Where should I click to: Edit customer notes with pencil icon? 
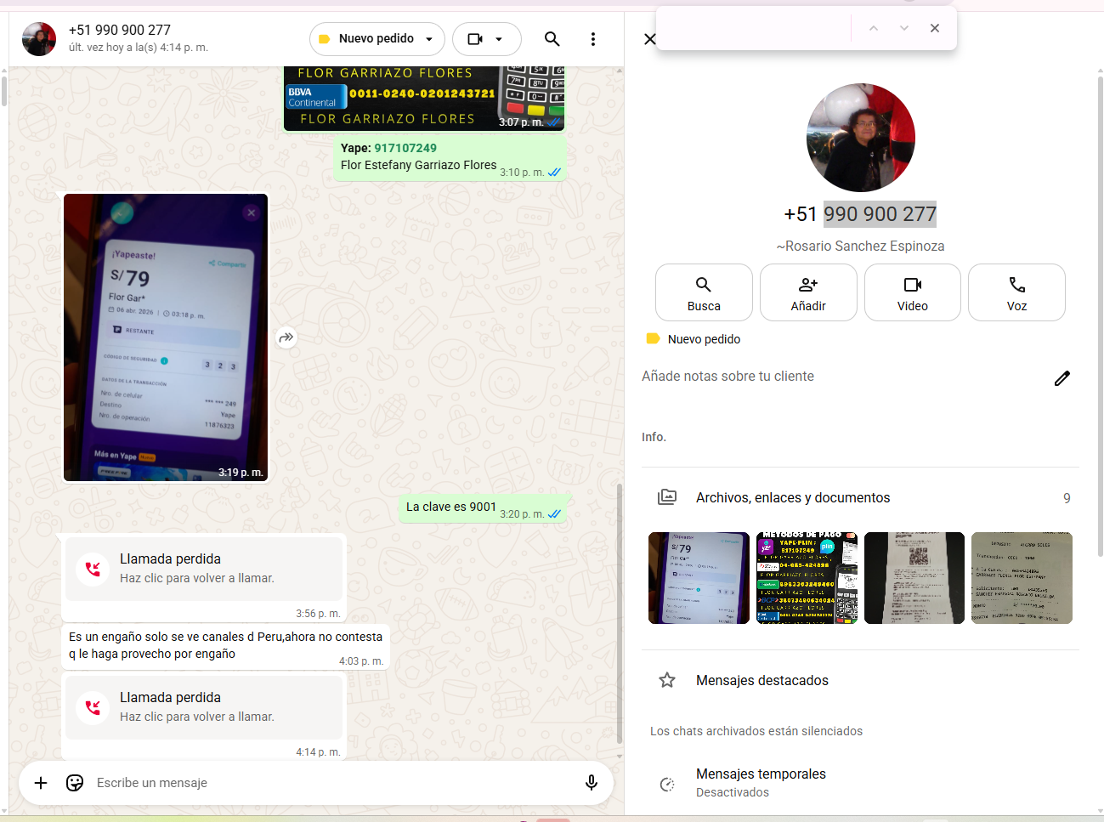(x=1062, y=378)
